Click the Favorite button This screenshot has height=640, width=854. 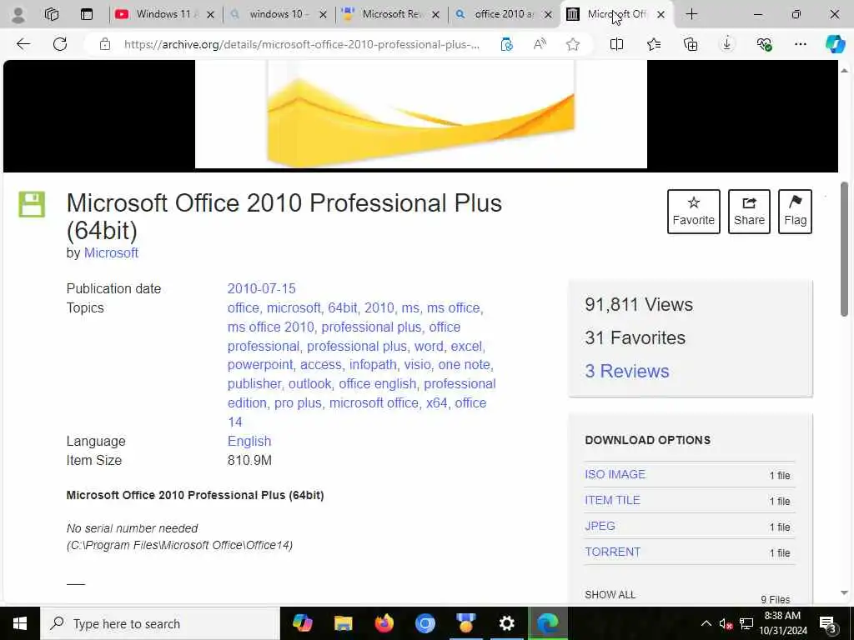pos(693,211)
